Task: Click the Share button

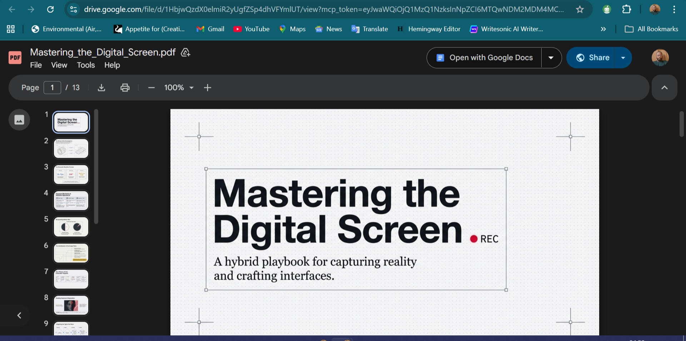Action: (x=592, y=57)
